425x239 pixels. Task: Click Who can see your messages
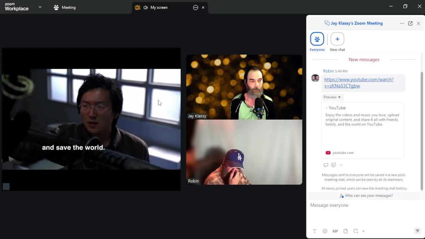(366, 196)
